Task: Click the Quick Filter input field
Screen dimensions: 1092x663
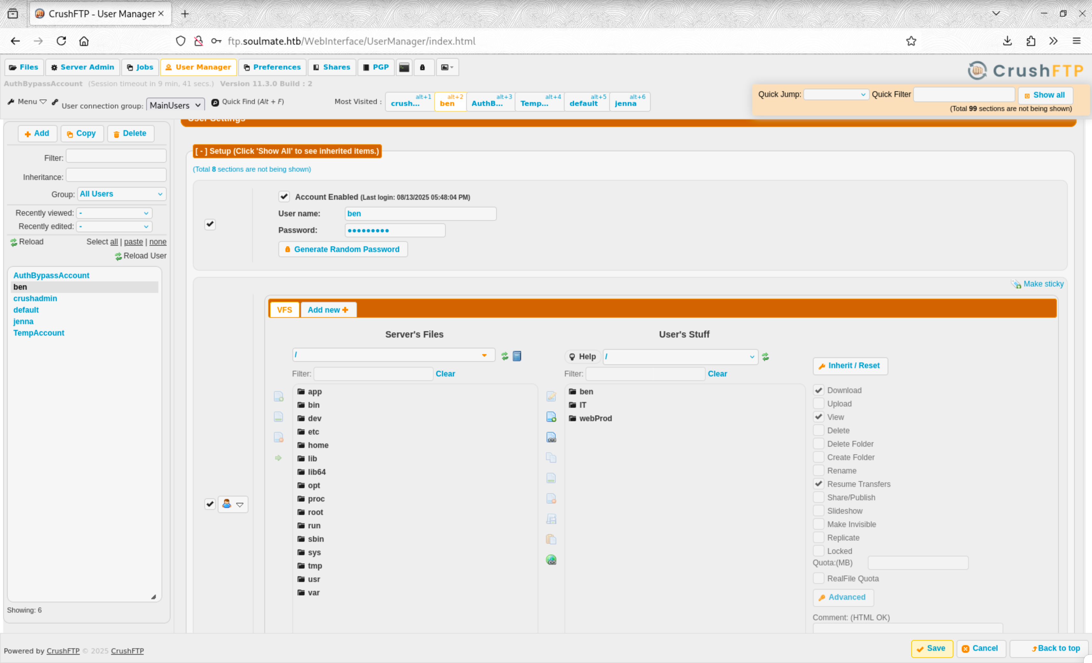Action: (964, 94)
